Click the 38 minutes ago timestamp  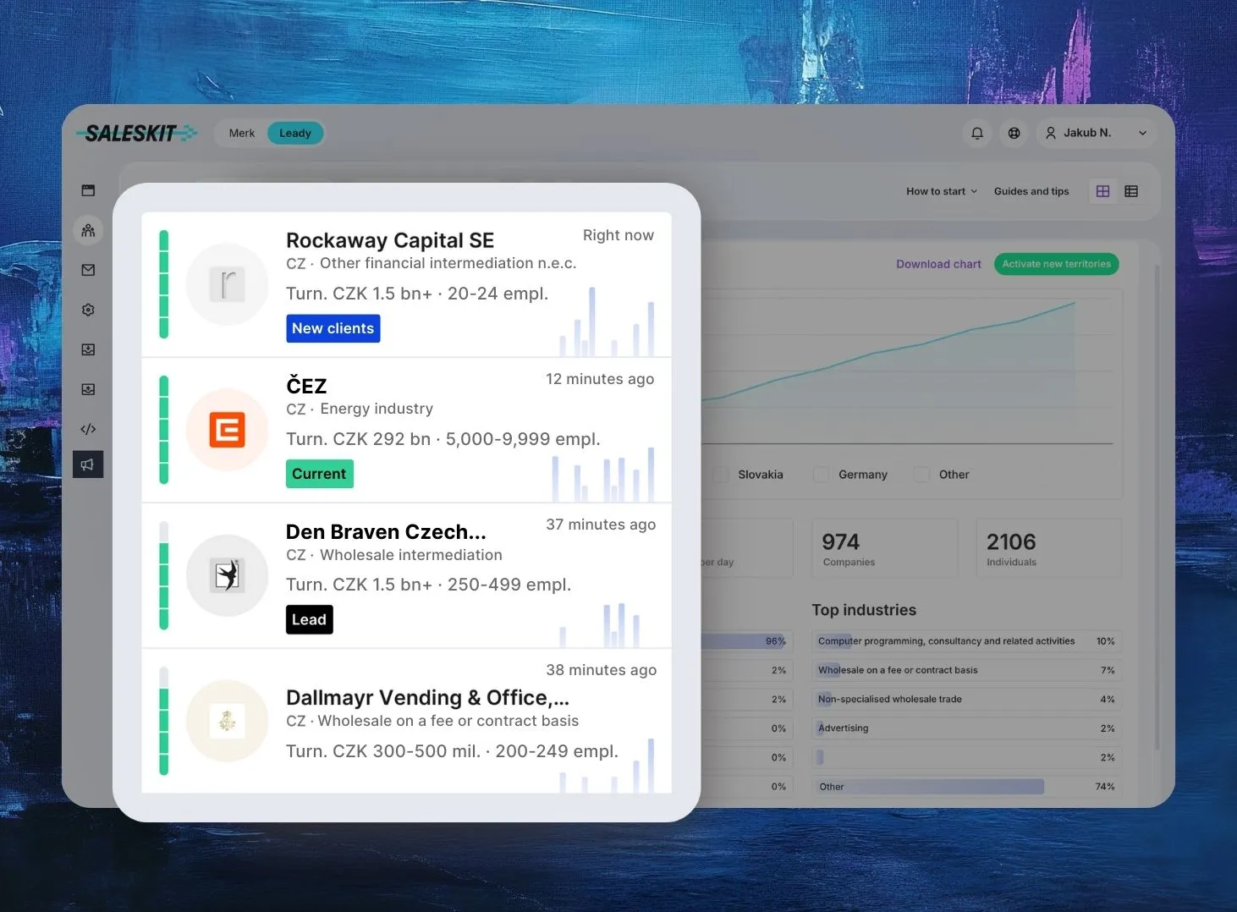601,670
